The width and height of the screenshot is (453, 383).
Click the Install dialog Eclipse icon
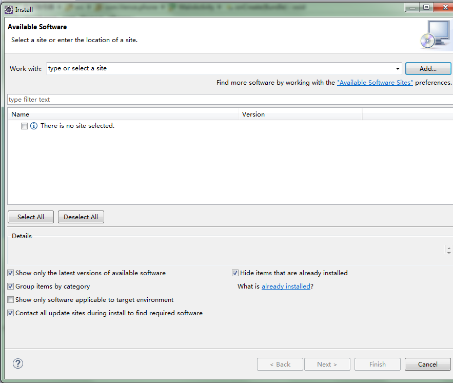pyautogui.click(x=8, y=9)
